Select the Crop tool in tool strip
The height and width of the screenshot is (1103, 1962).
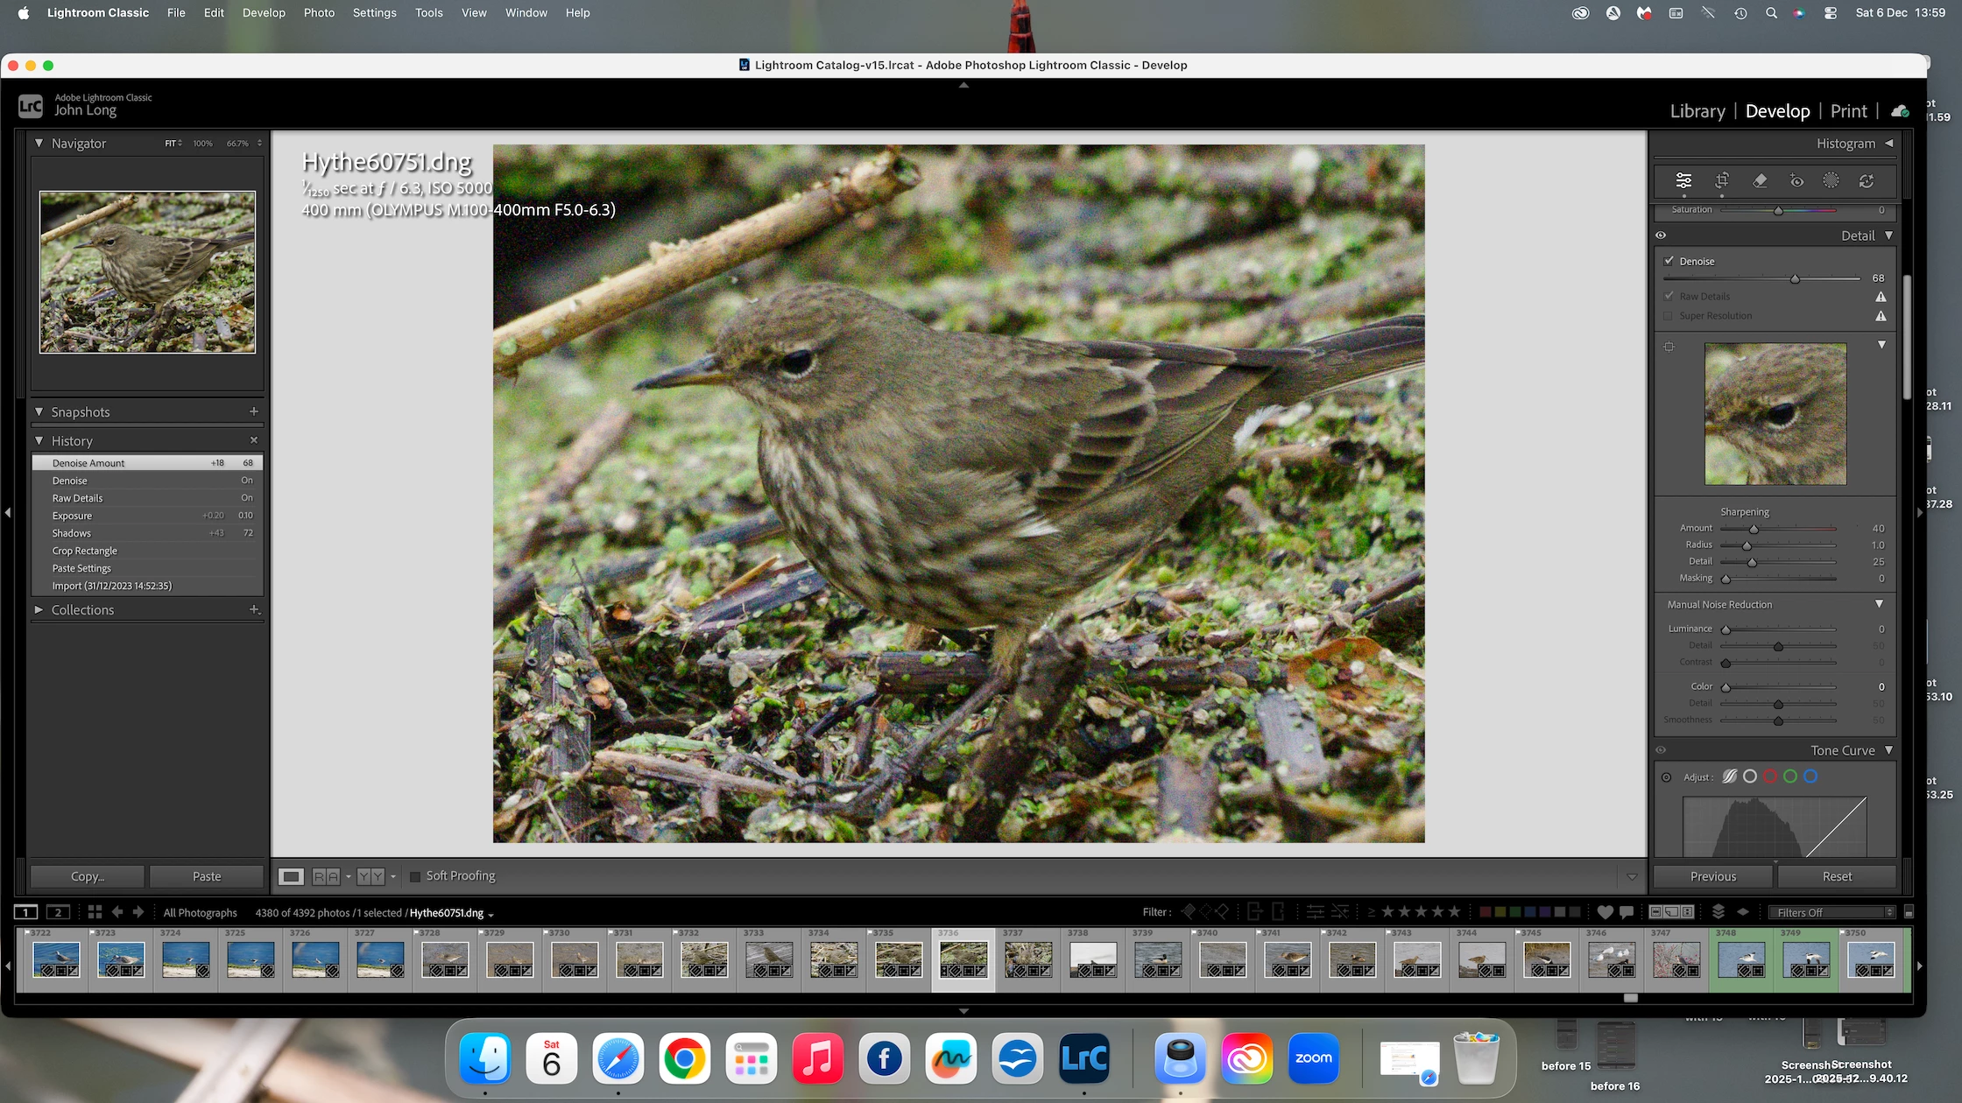click(x=1722, y=180)
